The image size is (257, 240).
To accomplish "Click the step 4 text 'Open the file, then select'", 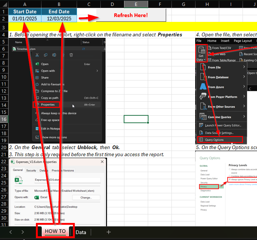I will (227, 34).
